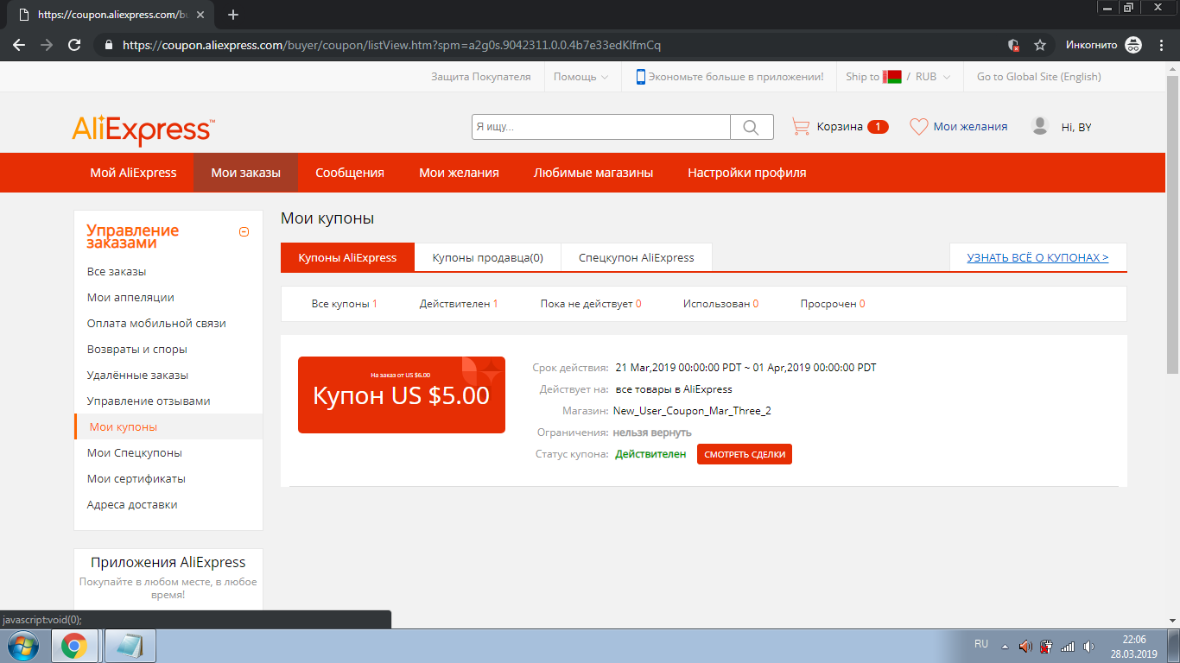Open Оплата мобильной связи
Image resolution: width=1180 pixels, height=663 pixels.
(x=156, y=324)
